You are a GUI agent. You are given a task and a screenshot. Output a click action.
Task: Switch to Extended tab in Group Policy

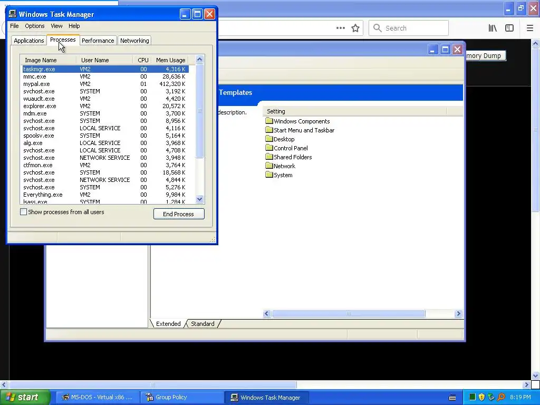click(x=168, y=324)
